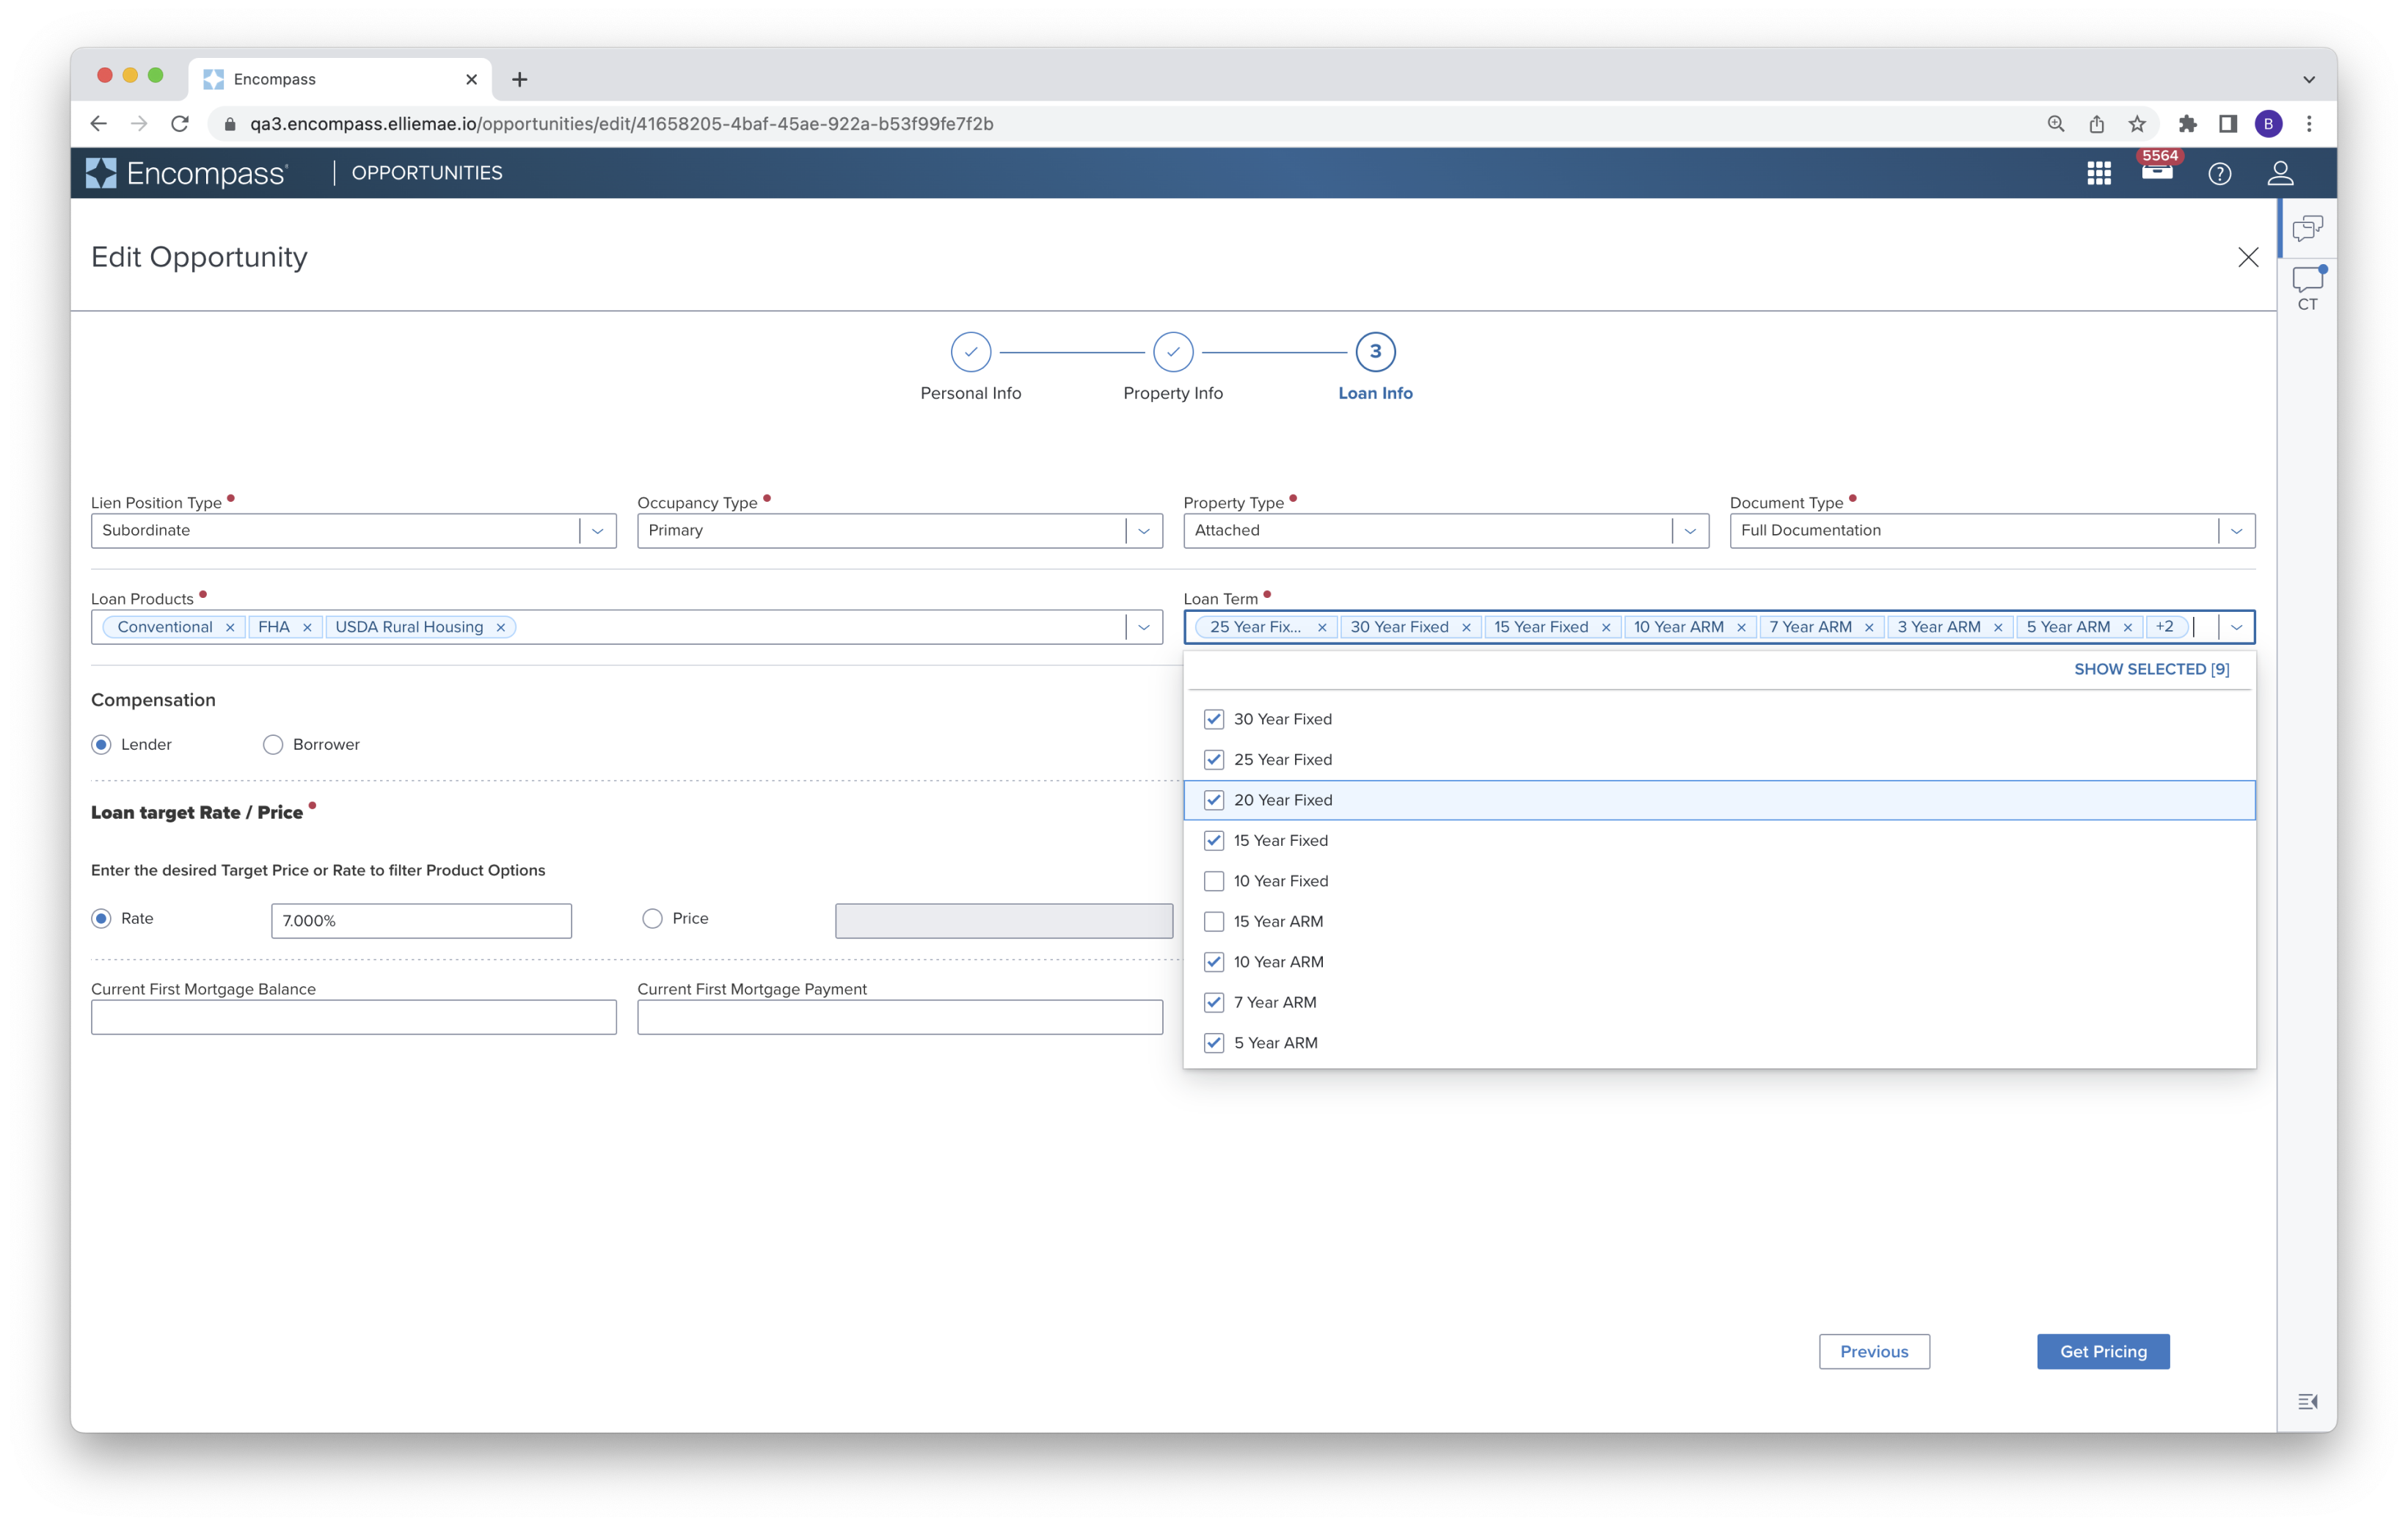Collapse side panel icon at bottom right
Screen dimensions: 2408x1526
pyautogui.click(x=2307, y=1401)
